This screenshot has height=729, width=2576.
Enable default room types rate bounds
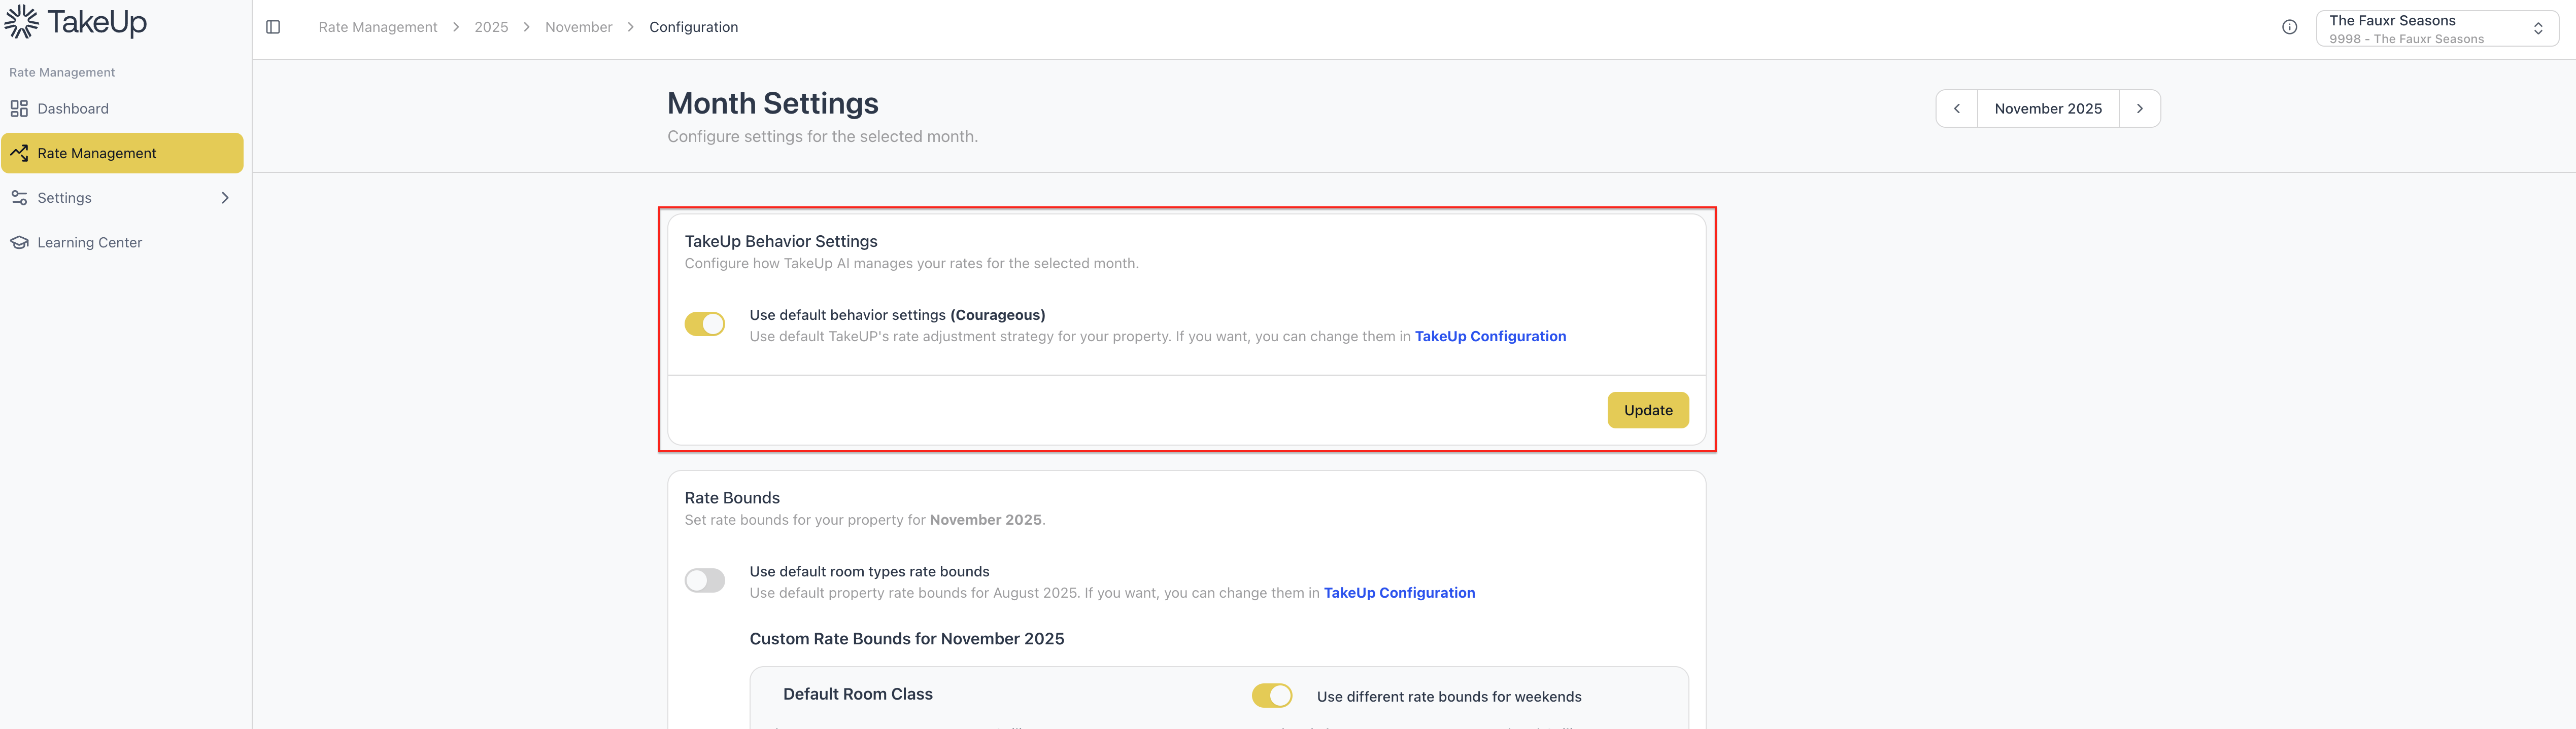tap(704, 581)
